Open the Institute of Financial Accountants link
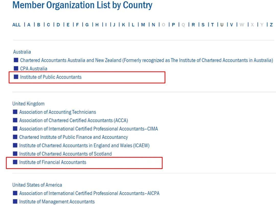Image resolution: width=276 pixels, height=206 pixels. click(53, 162)
